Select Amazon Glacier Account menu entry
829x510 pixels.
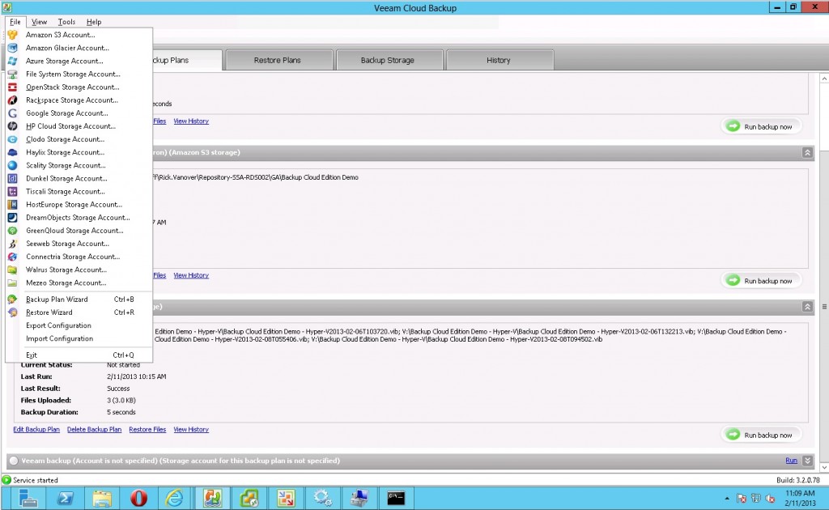tap(79, 48)
